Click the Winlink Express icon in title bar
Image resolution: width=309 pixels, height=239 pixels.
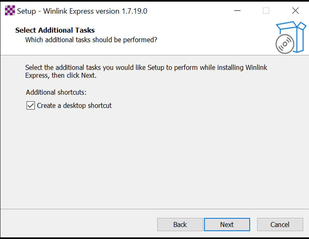click(x=10, y=11)
